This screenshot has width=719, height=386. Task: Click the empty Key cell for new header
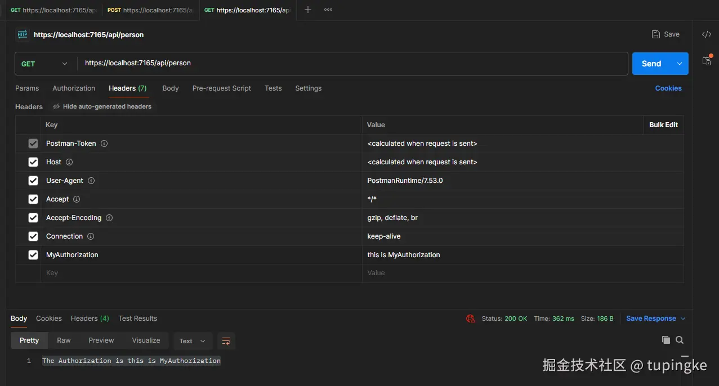point(203,273)
